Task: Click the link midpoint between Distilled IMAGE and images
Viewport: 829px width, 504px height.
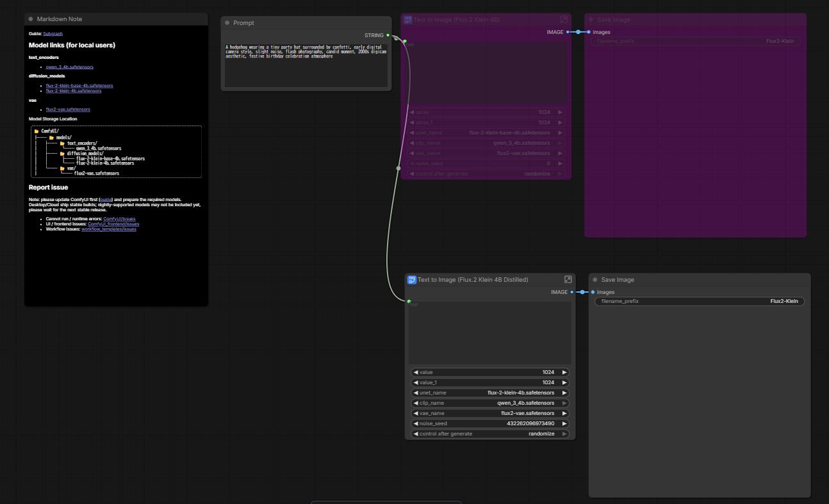Action: pos(582,292)
